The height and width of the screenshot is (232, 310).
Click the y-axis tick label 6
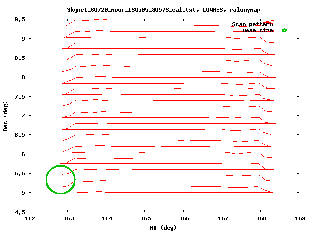(23, 154)
